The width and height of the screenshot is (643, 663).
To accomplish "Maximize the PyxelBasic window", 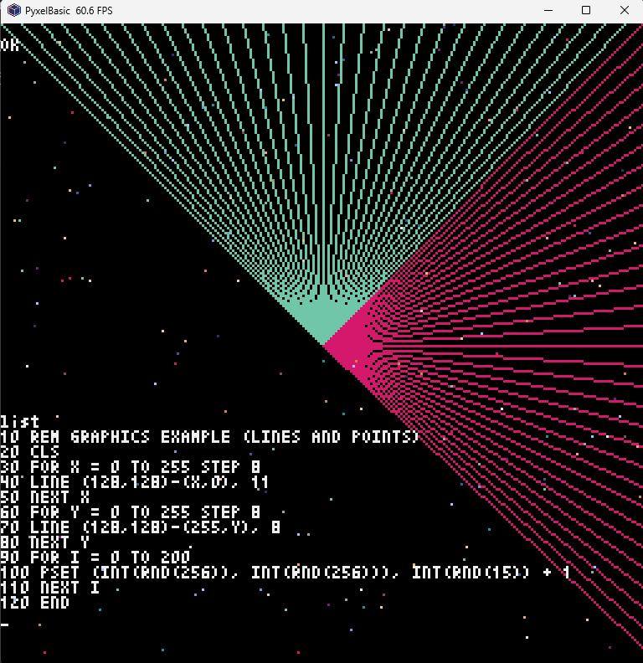I will (586, 10).
